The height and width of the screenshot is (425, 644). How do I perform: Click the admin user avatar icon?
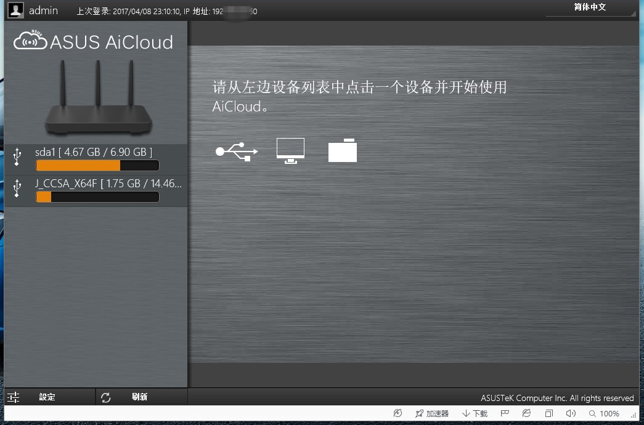point(16,10)
